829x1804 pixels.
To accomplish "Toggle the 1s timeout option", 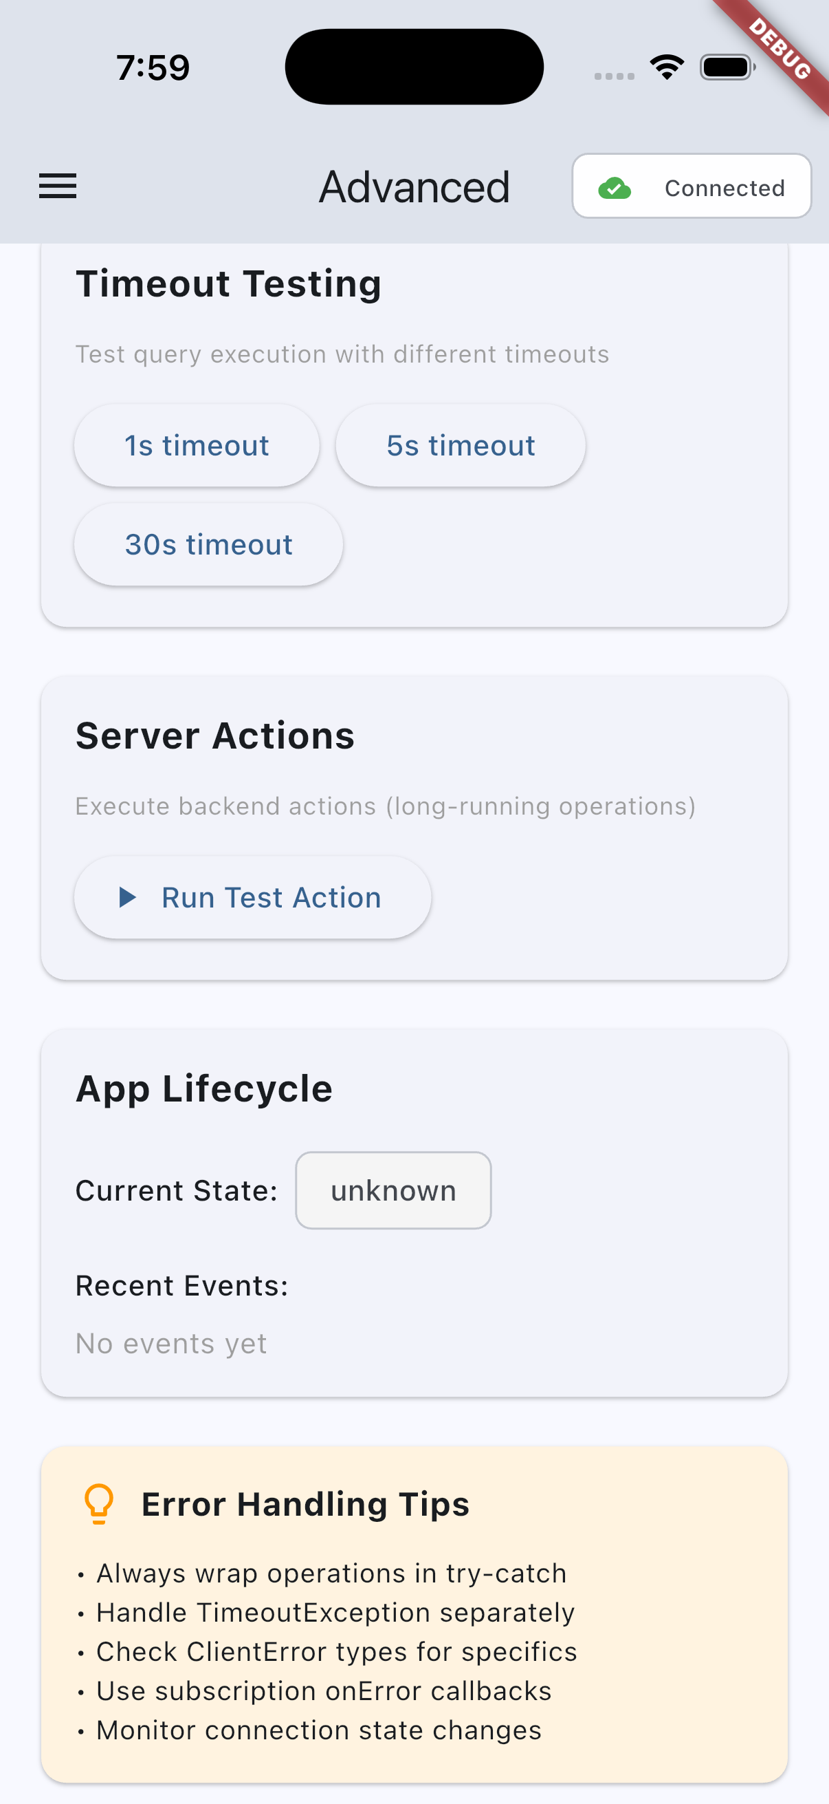I will [197, 444].
